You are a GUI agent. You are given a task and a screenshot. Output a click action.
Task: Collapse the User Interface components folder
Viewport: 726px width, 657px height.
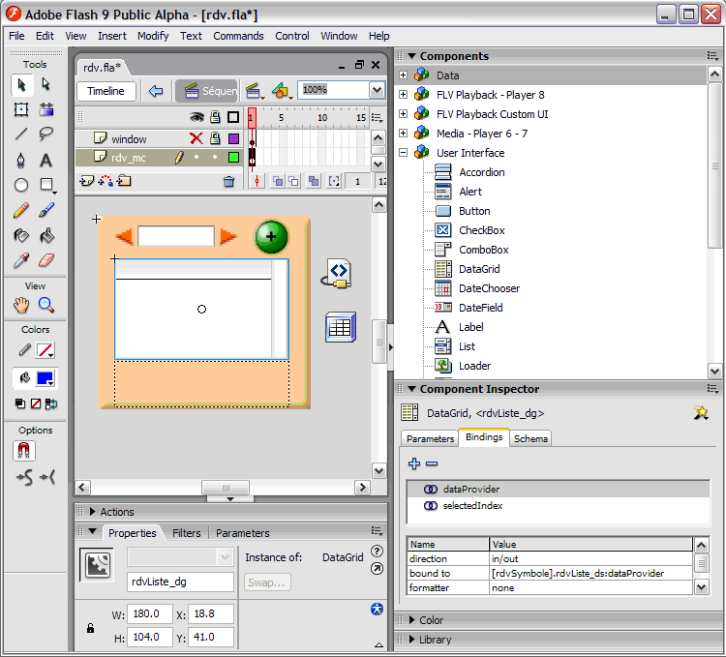coord(404,153)
